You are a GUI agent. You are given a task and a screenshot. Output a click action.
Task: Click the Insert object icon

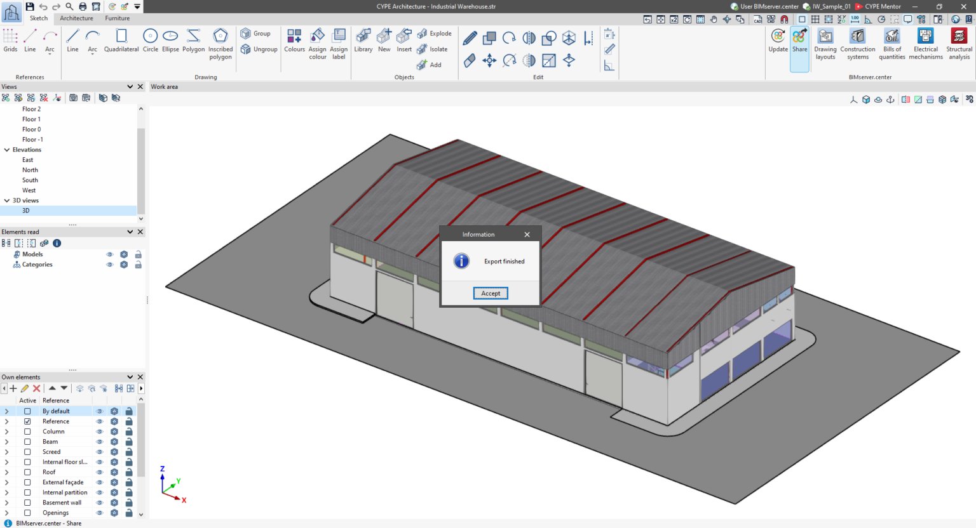coord(404,40)
